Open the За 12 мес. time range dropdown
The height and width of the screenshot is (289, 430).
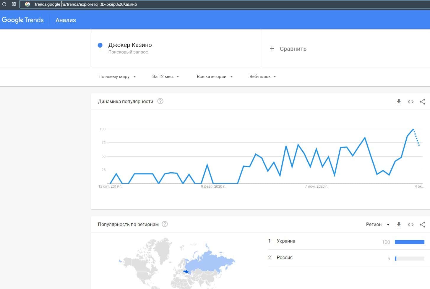coord(165,77)
